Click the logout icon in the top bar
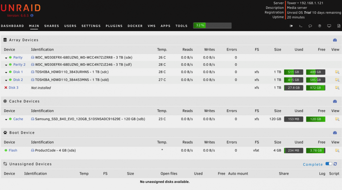Viewport: 342px width, 190px height. pos(291,26)
